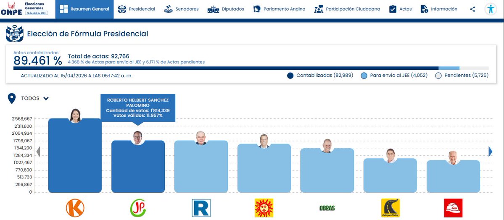Select the blue R party logo
This screenshot has height=220, width=504.
[x=201, y=208]
